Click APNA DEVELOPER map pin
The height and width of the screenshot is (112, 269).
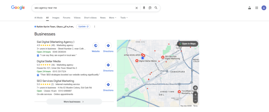click(x=142, y=55)
